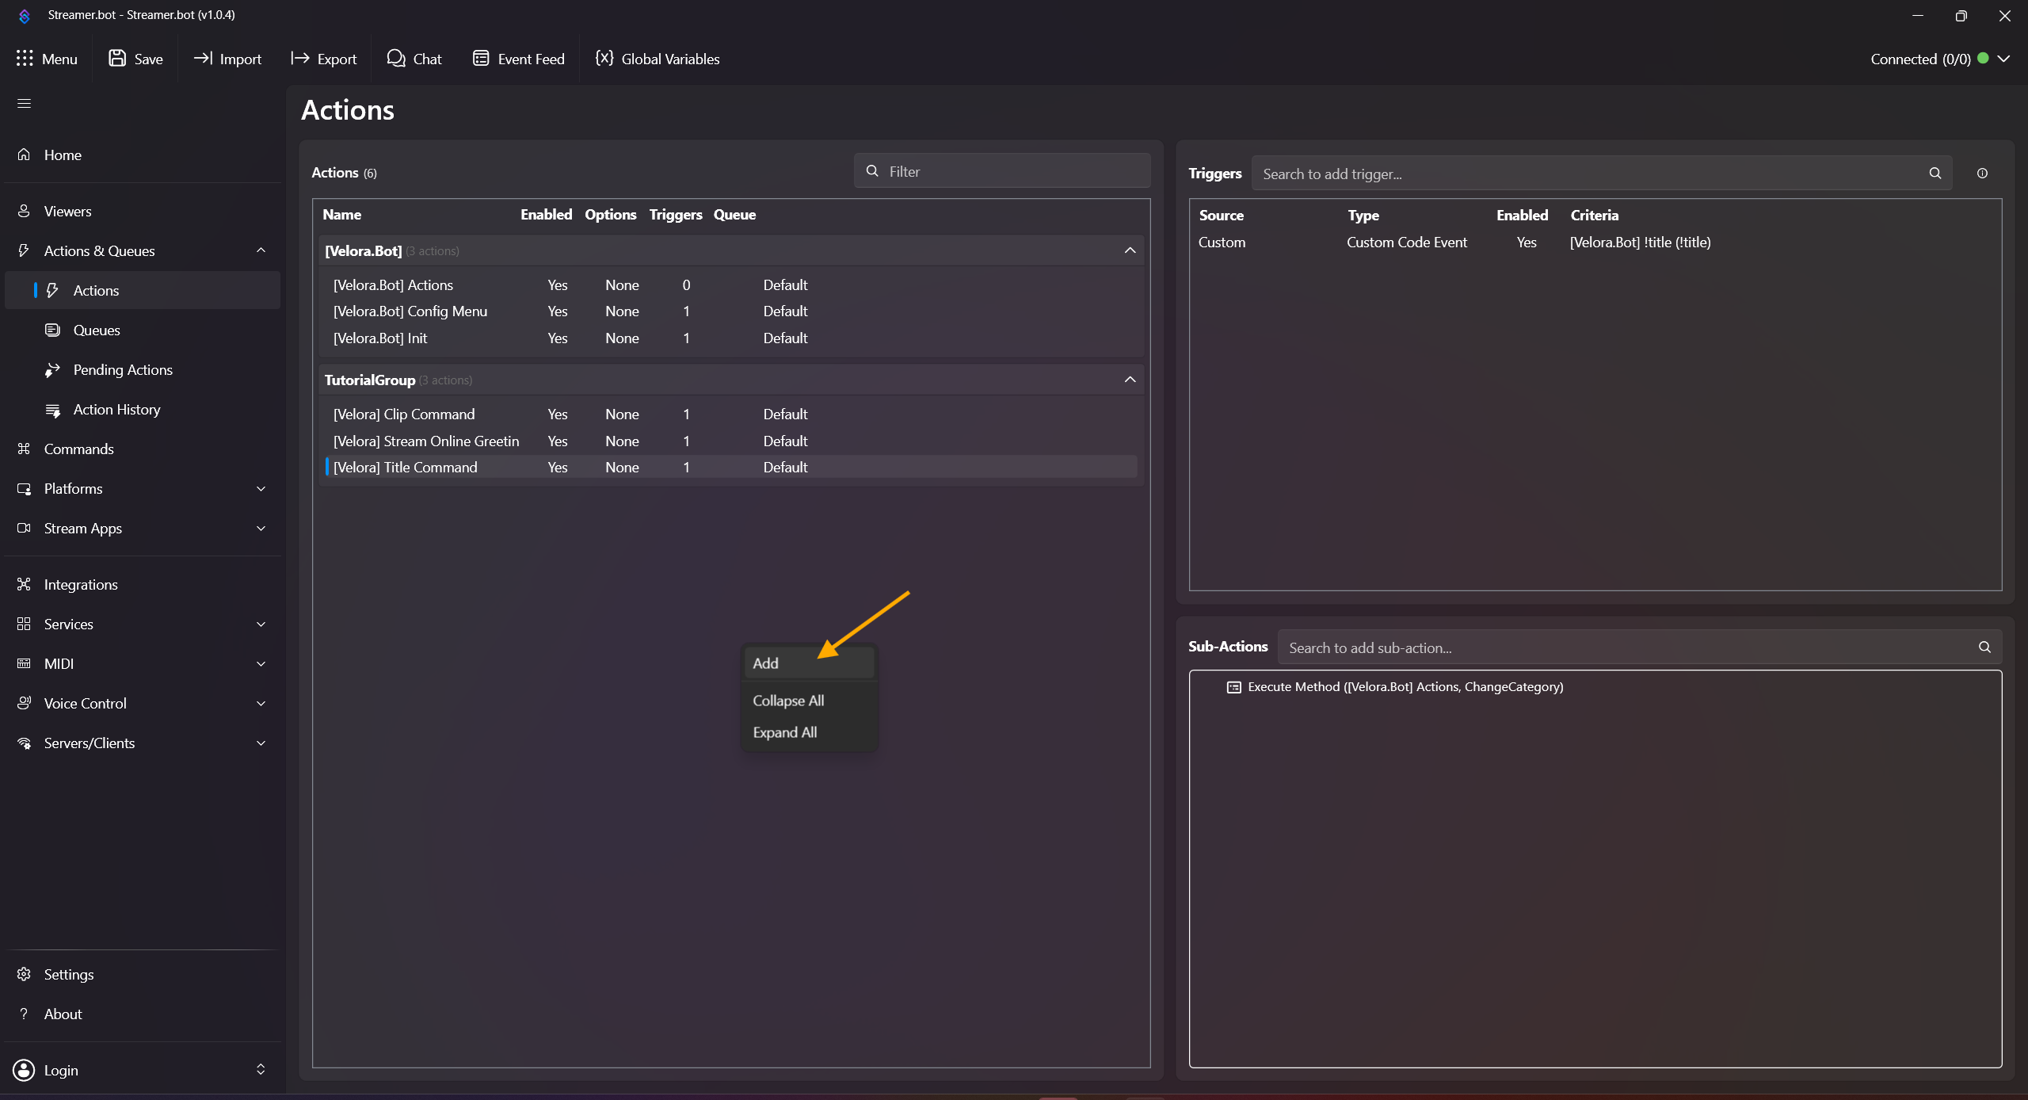Click the Triggers info icon

(1982, 174)
